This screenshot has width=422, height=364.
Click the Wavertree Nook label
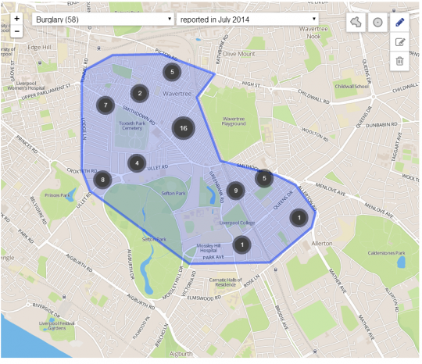(x=313, y=33)
